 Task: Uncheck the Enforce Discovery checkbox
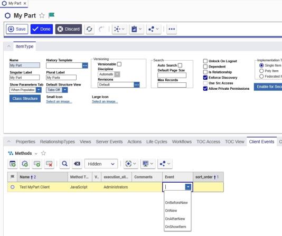(x=205, y=78)
